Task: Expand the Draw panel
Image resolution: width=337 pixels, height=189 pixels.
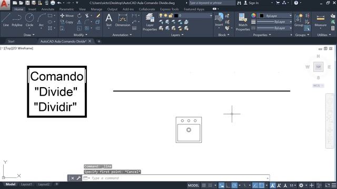Action: coord(29,35)
